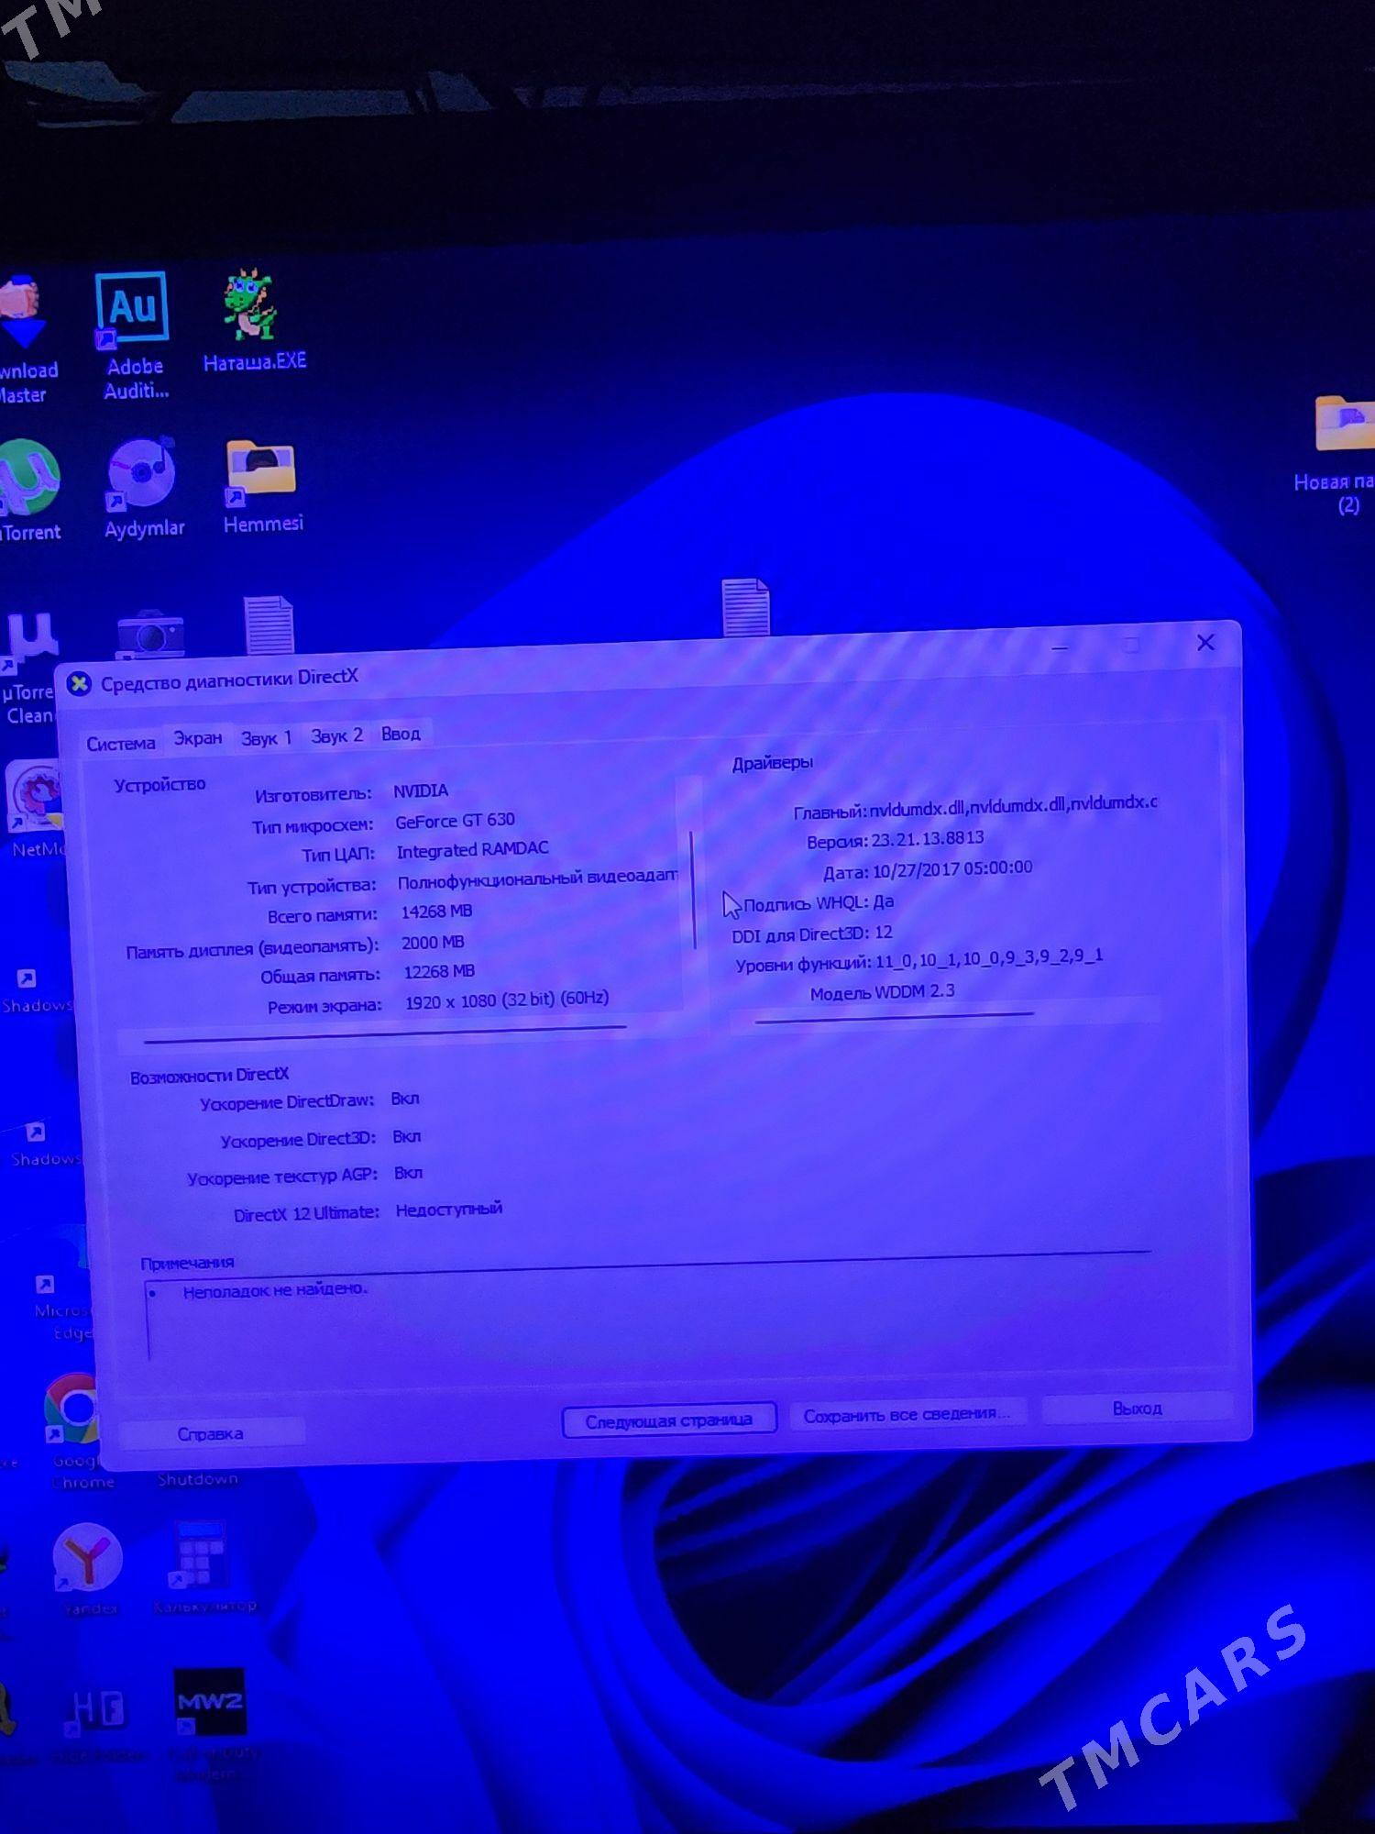Open the Наташа.EXE dragon icon
This screenshot has width=1375, height=1834.
[x=250, y=307]
